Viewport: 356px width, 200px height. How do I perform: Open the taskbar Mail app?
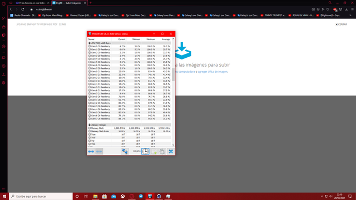[x=113, y=196]
